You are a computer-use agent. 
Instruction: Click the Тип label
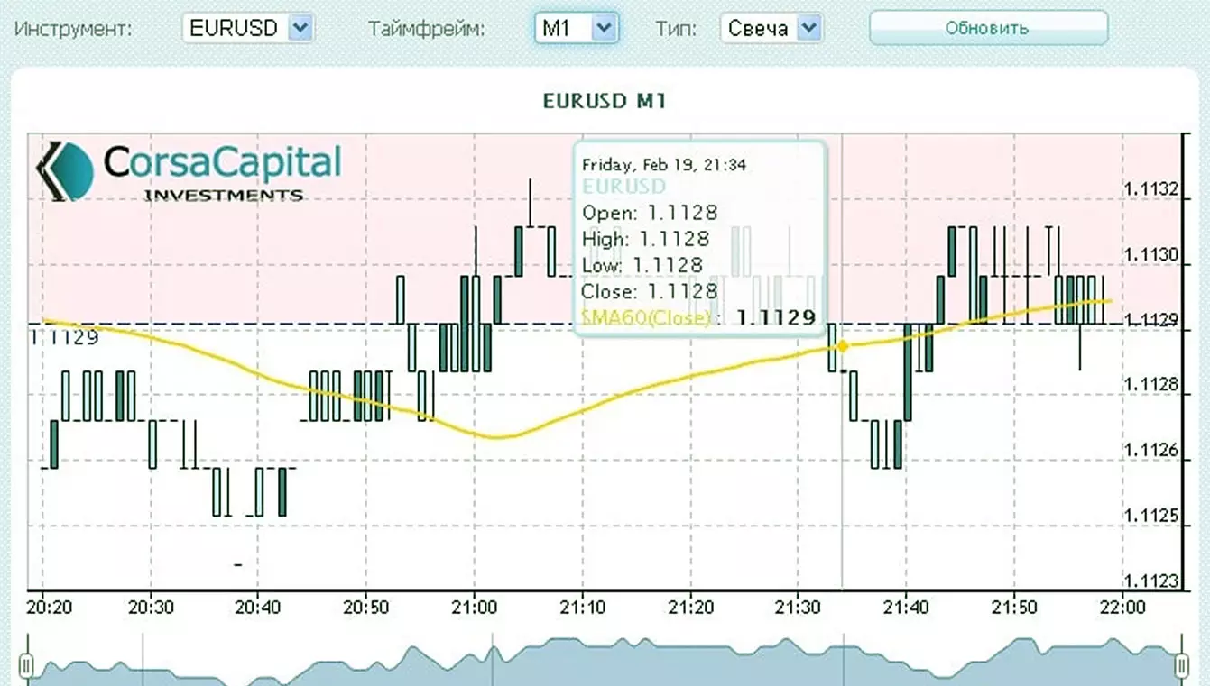[677, 29]
